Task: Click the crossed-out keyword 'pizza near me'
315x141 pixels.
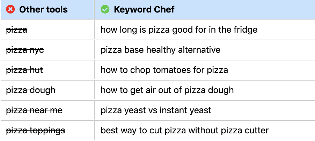Action: pos(34,110)
